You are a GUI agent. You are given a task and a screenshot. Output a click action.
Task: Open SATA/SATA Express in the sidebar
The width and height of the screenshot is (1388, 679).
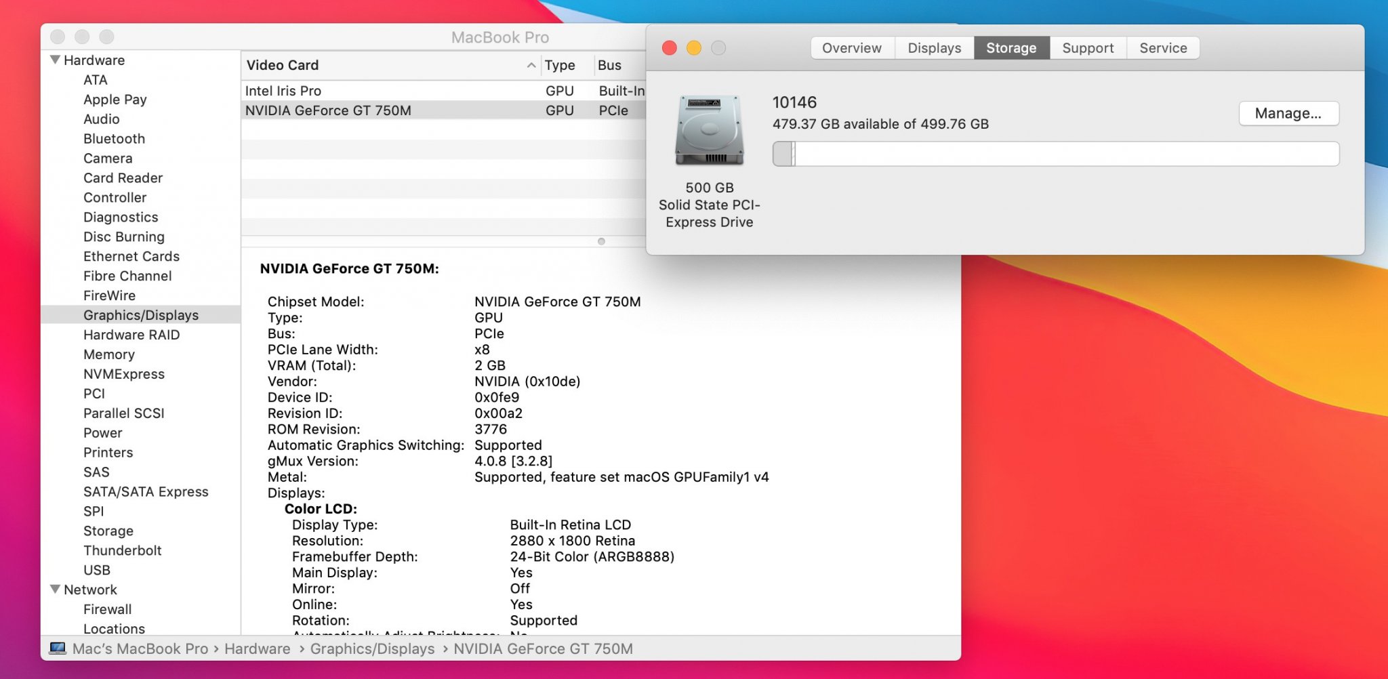[146, 492]
